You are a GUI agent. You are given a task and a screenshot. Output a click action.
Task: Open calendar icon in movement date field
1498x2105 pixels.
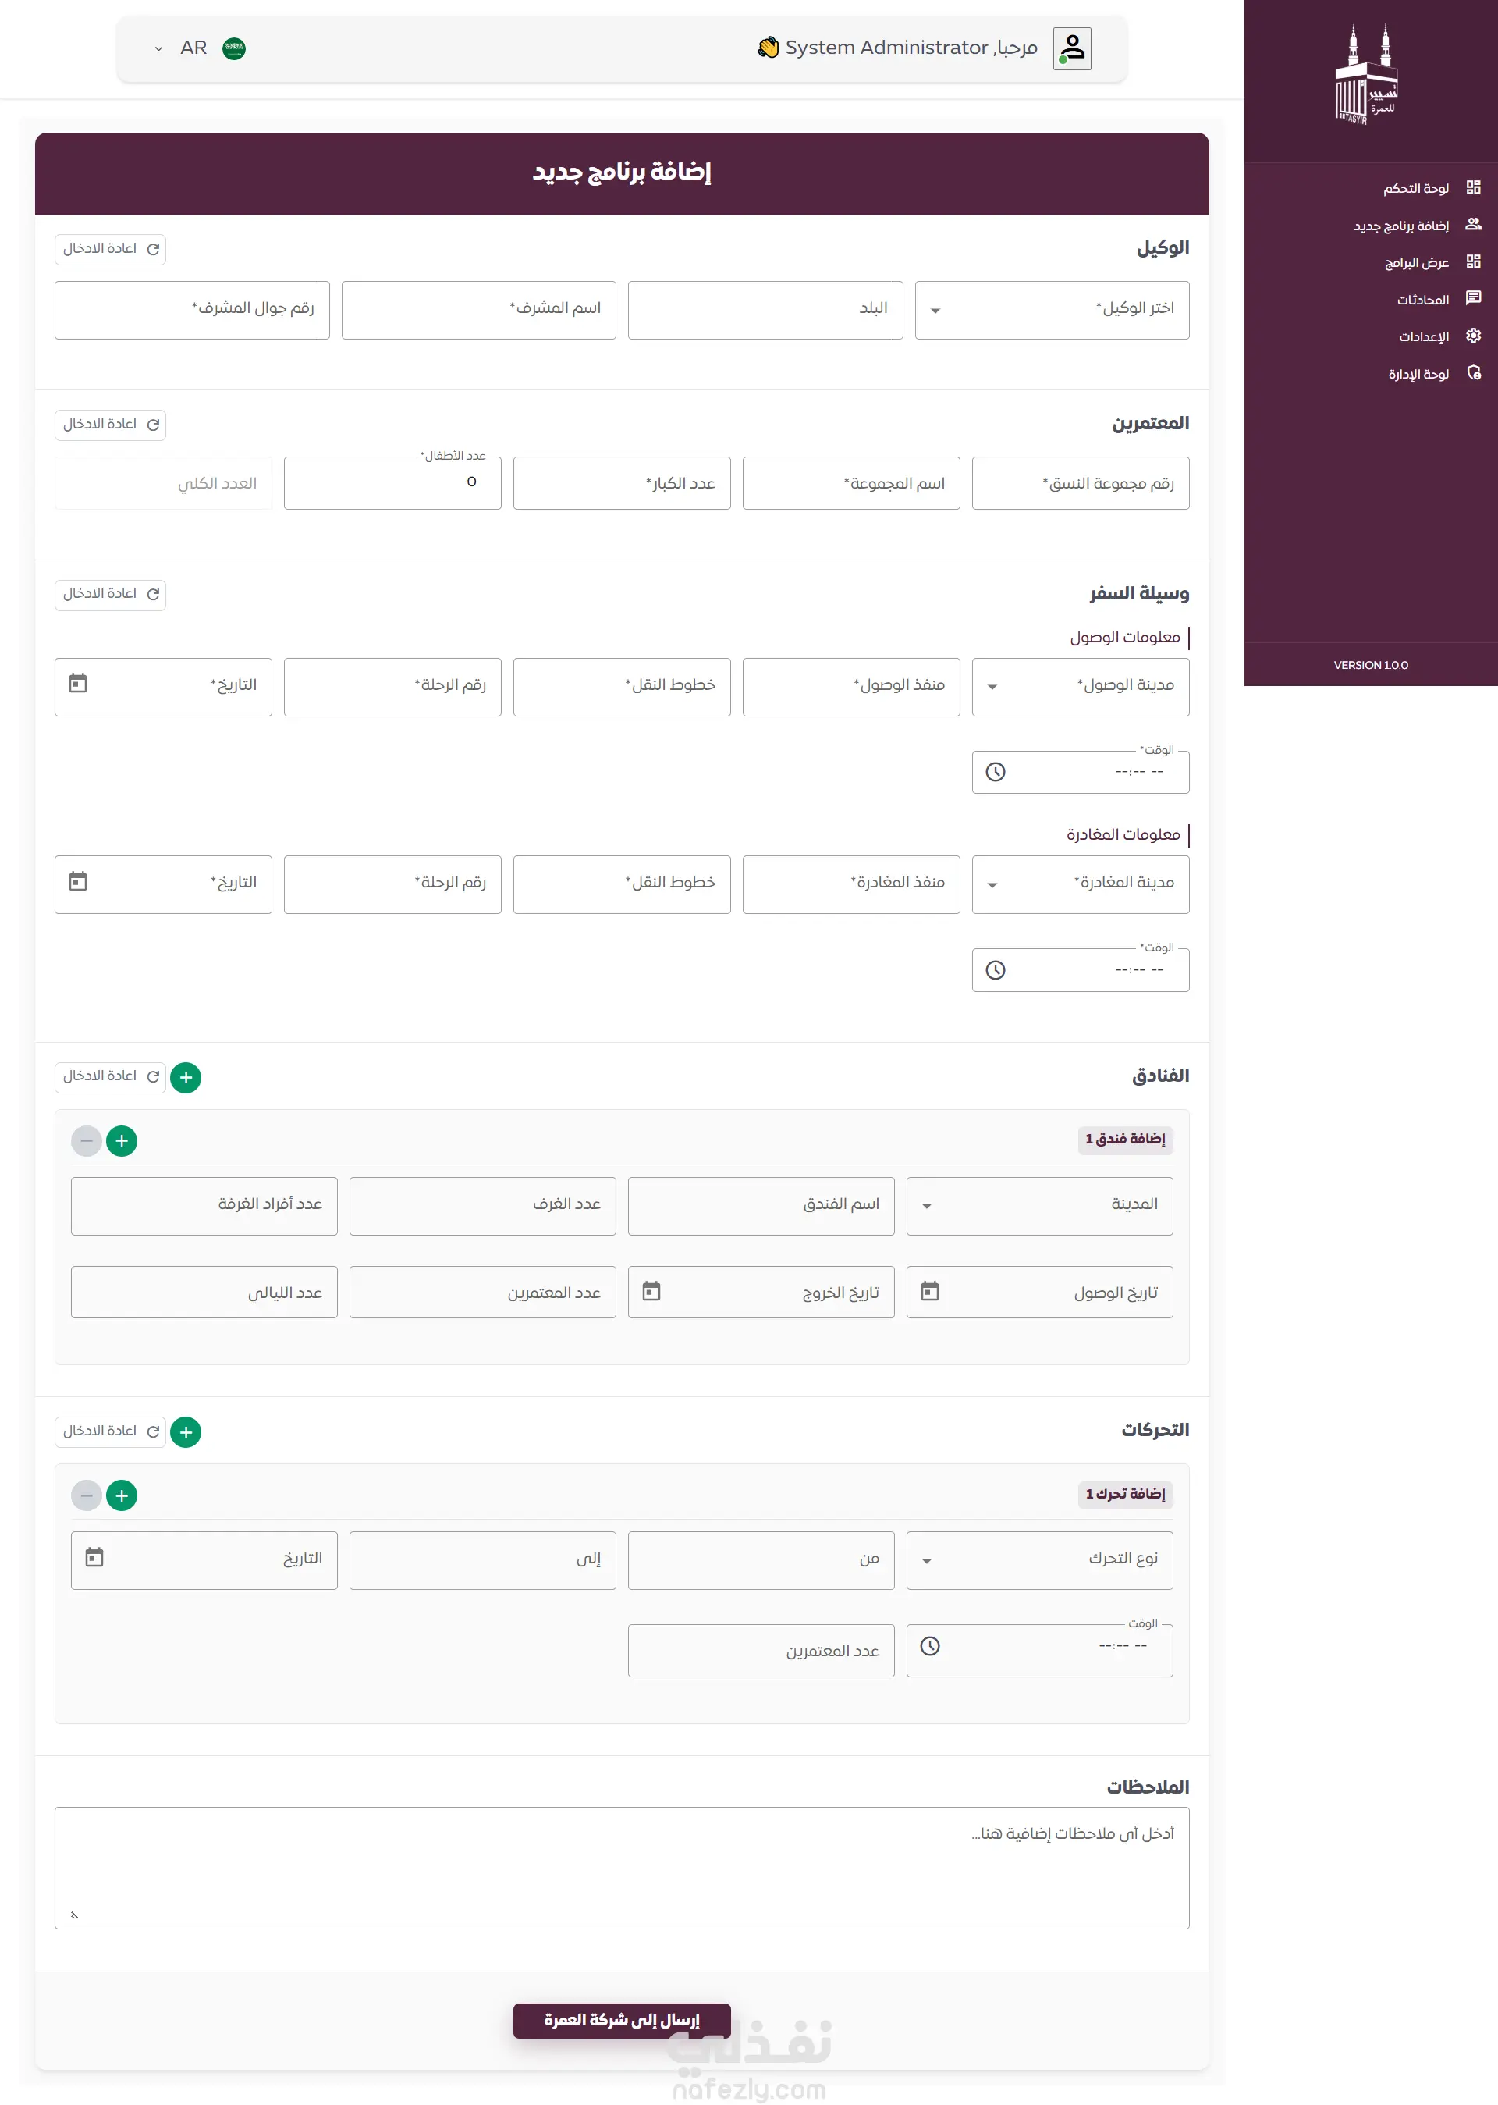(x=94, y=1558)
